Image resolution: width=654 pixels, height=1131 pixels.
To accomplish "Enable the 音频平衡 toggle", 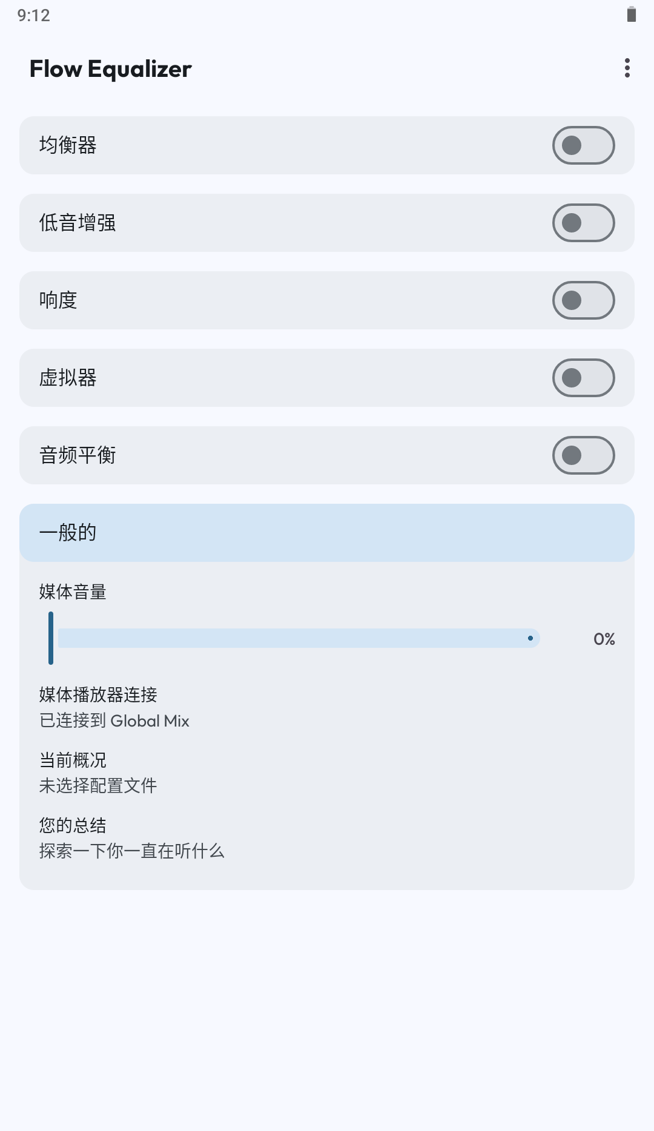I will pyautogui.click(x=583, y=455).
